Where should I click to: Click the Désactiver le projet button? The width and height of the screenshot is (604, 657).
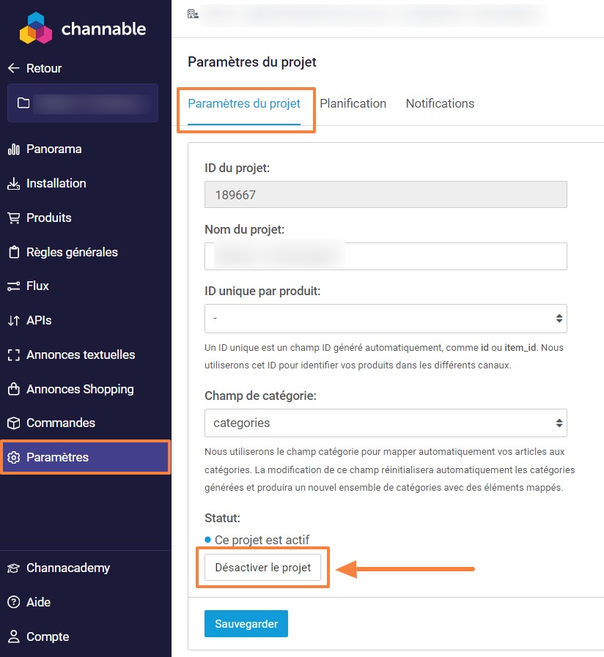pyautogui.click(x=262, y=568)
